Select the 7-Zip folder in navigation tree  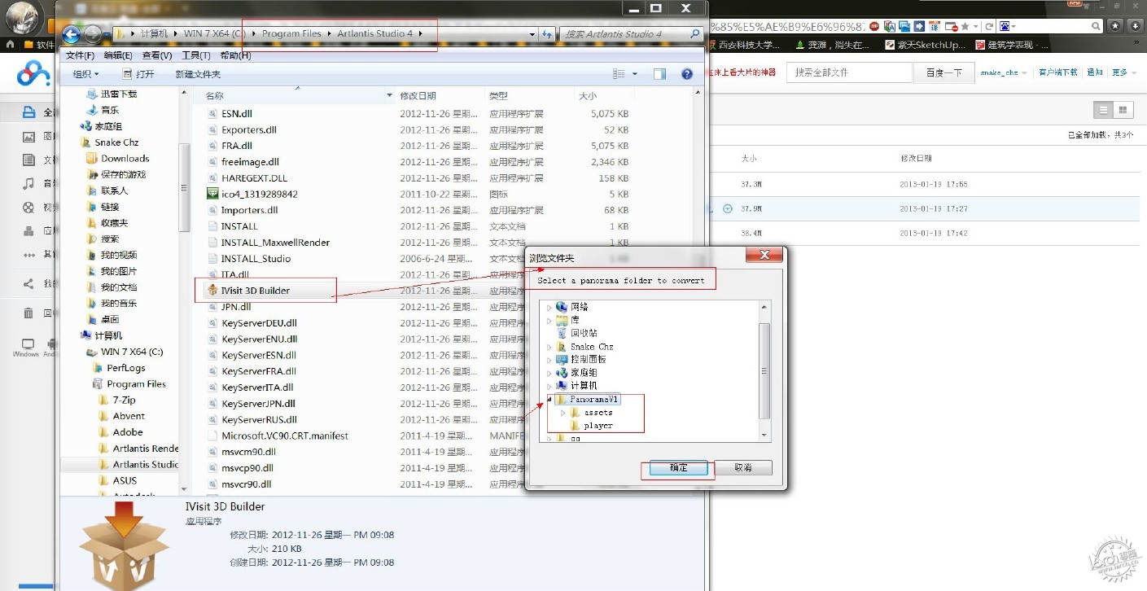[x=116, y=400]
